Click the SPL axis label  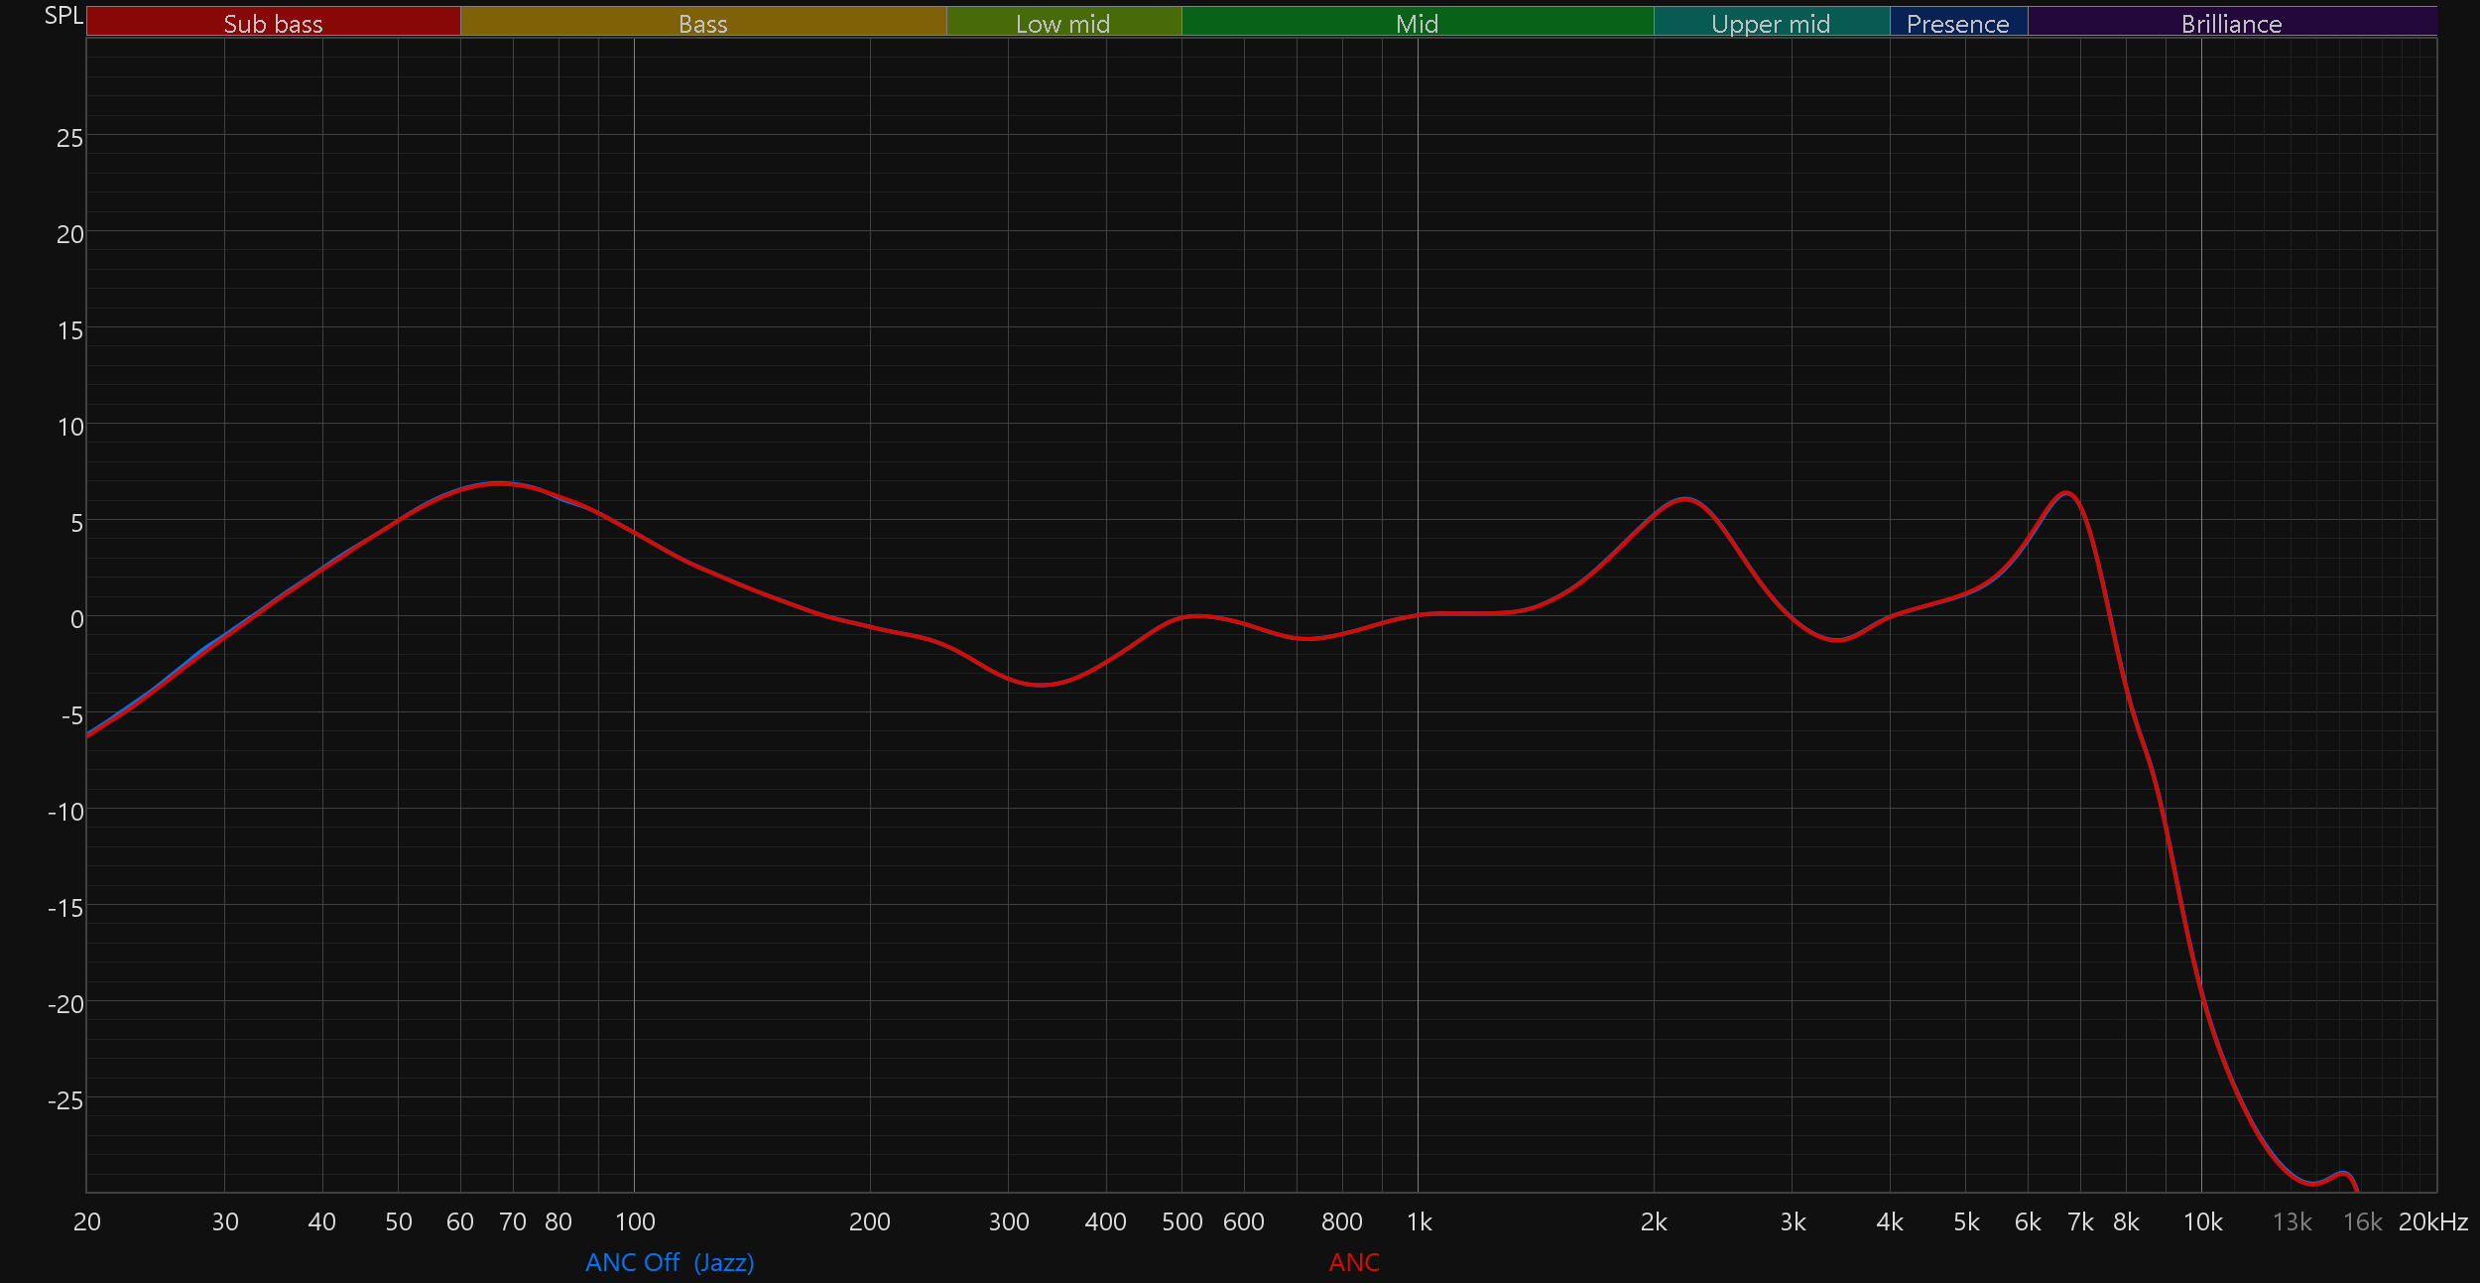click(x=63, y=16)
